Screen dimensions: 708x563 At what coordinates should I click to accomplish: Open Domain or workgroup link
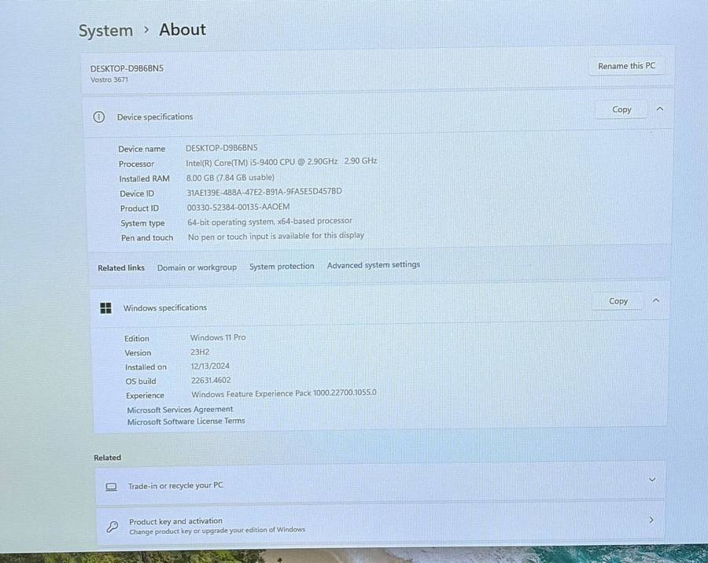pyautogui.click(x=197, y=267)
